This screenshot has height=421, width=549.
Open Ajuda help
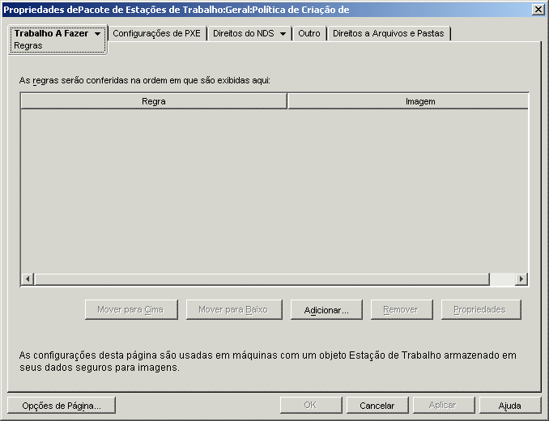510,406
